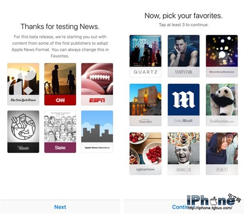Image resolution: width=244 pixels, height=214 pixels.
Task: Tap the Daily Mail logo tile
Action: point(183,105)
